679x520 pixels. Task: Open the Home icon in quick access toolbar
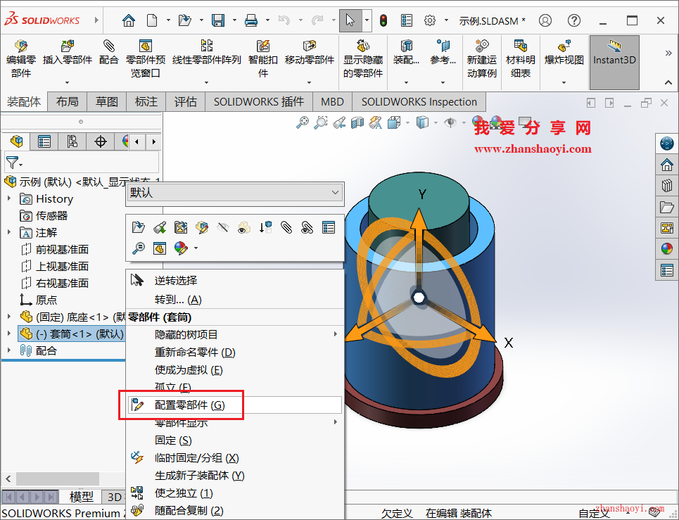point(129,20)
